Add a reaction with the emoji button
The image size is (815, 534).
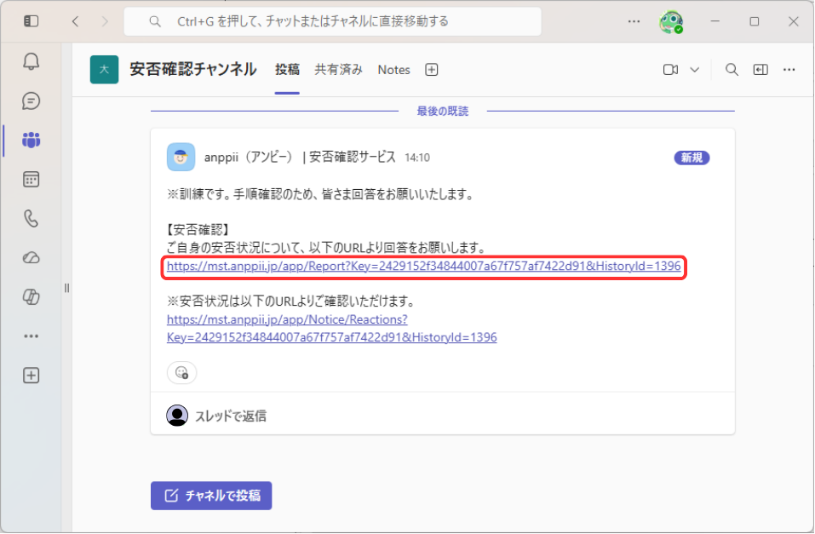(x=181, y=372)
